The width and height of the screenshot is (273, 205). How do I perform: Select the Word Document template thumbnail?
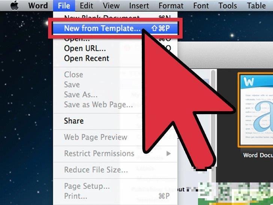click(x=255, y=110)
